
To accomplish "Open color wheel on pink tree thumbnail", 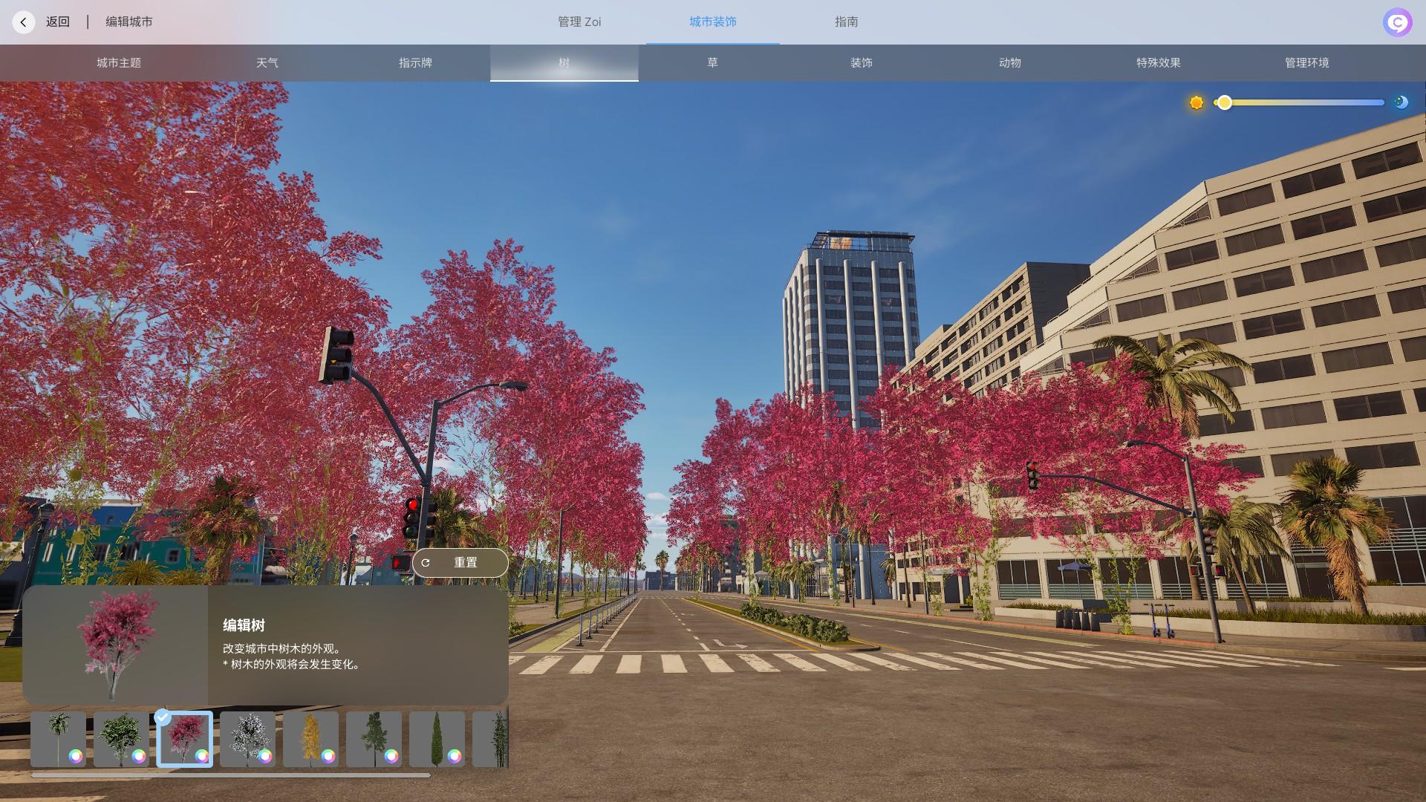I will point(202,756).
